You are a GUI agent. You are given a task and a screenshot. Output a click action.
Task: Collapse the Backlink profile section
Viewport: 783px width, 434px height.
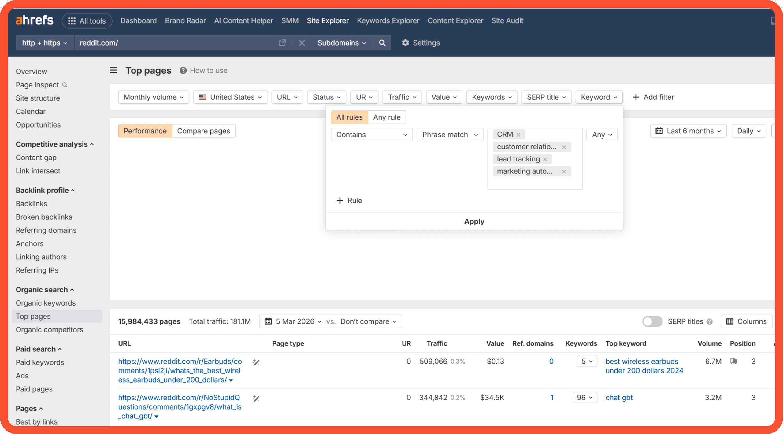point(45,190)
